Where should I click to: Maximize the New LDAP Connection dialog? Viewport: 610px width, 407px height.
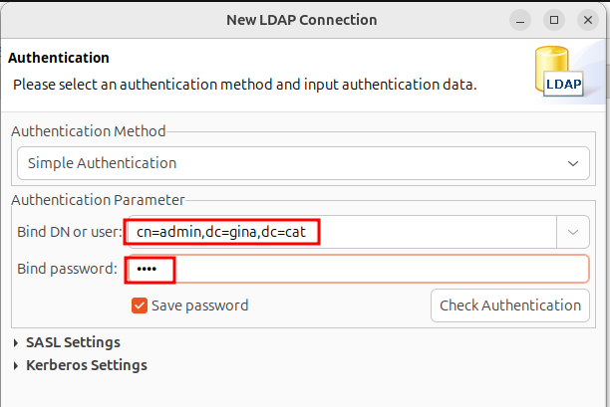coord(554,19)
